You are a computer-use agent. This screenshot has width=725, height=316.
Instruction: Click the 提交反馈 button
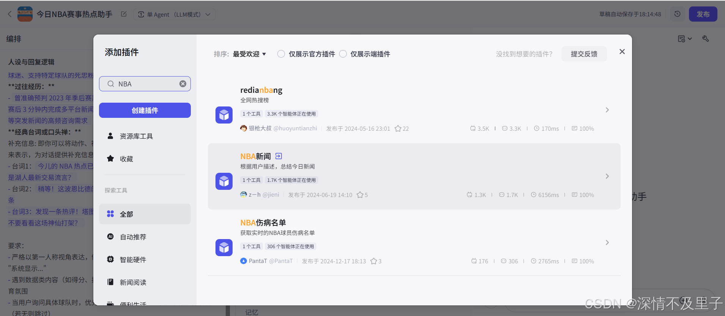point(584,54)
